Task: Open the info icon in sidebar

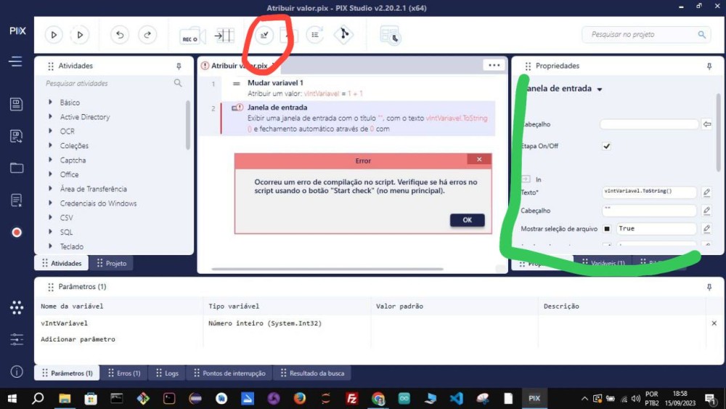Action: 17,371
